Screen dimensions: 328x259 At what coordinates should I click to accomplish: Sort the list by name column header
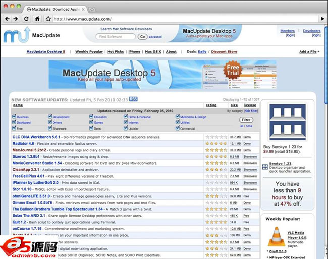tap(18, 105)
